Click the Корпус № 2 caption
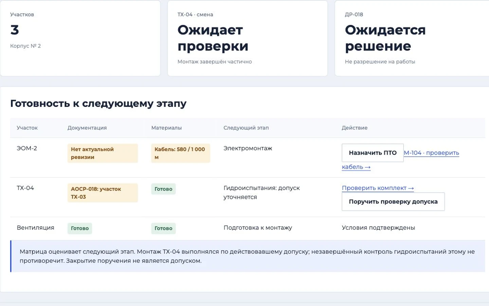 coord(25,46)
